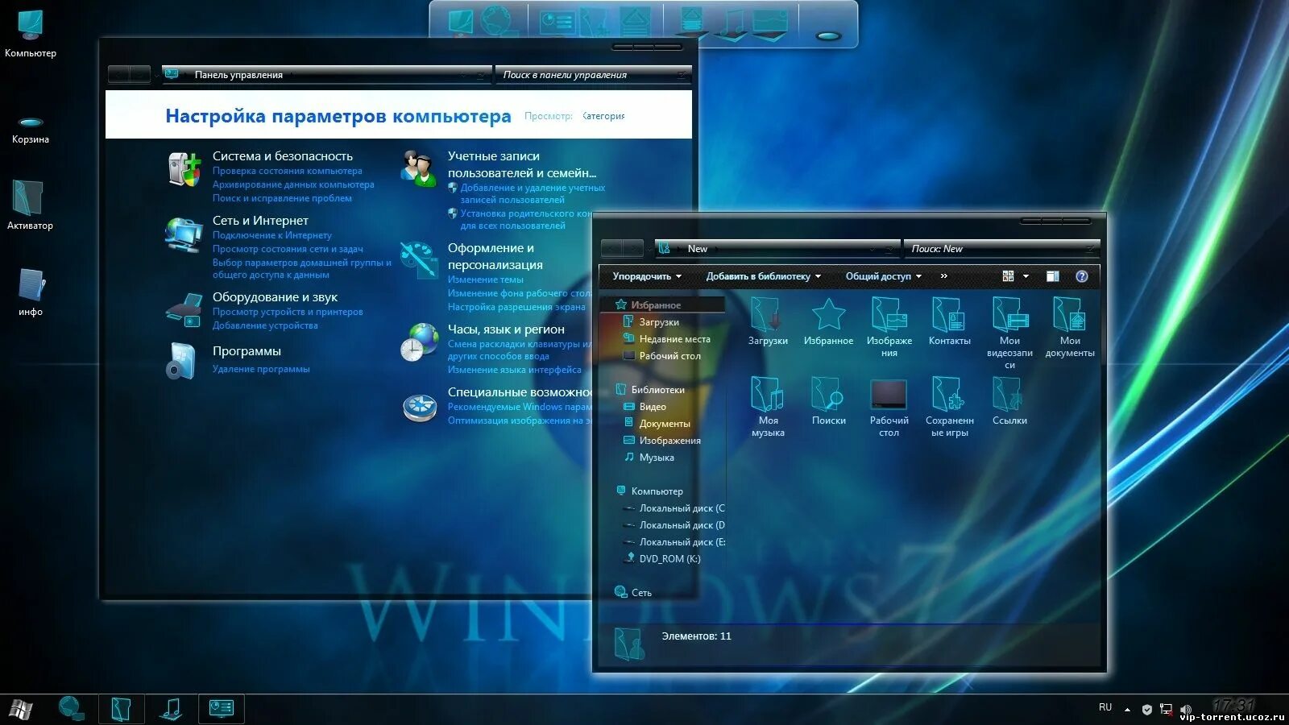The width and height of the screenshot is (1289, 725).
Task: Open the Control Panel taskbar button
Action: [221, 709]
